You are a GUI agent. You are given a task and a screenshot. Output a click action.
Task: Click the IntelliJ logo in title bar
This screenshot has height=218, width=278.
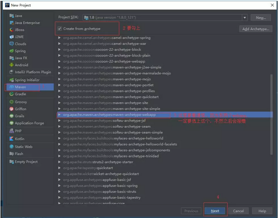(x=7, y=5)
